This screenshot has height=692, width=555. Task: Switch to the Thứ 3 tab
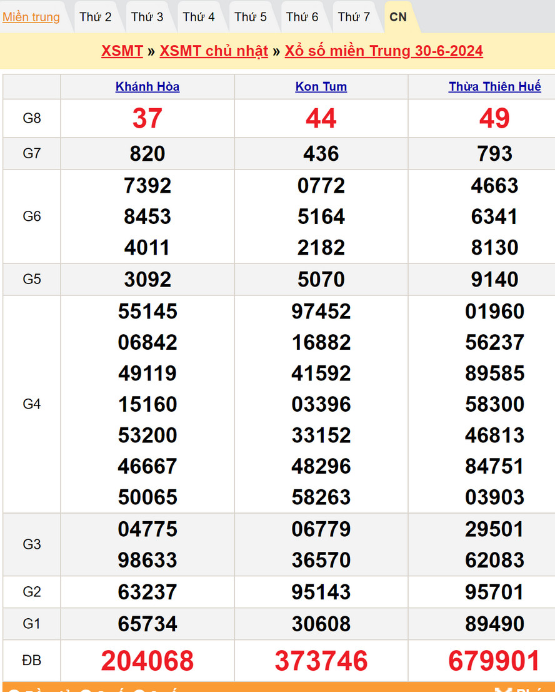[x=147, y=17]
